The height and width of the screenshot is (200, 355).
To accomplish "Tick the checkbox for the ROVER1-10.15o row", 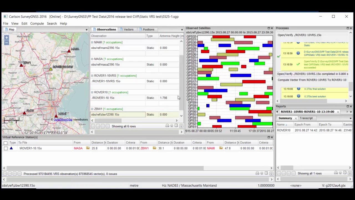I will coord(6,148).
